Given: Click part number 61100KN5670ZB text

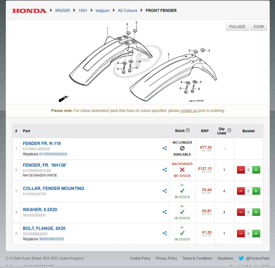Looking at the screenshot, I should [37, 171].
